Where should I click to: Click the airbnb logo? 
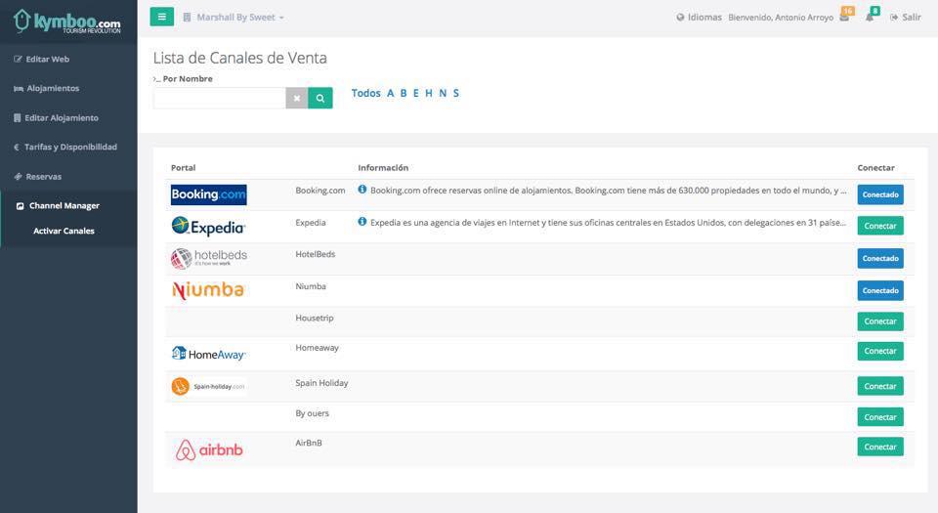click(x=209, y=449)
